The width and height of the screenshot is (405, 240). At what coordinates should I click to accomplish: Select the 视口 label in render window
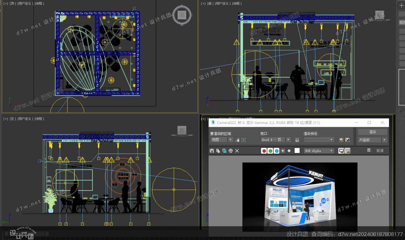tap(264, 134)
